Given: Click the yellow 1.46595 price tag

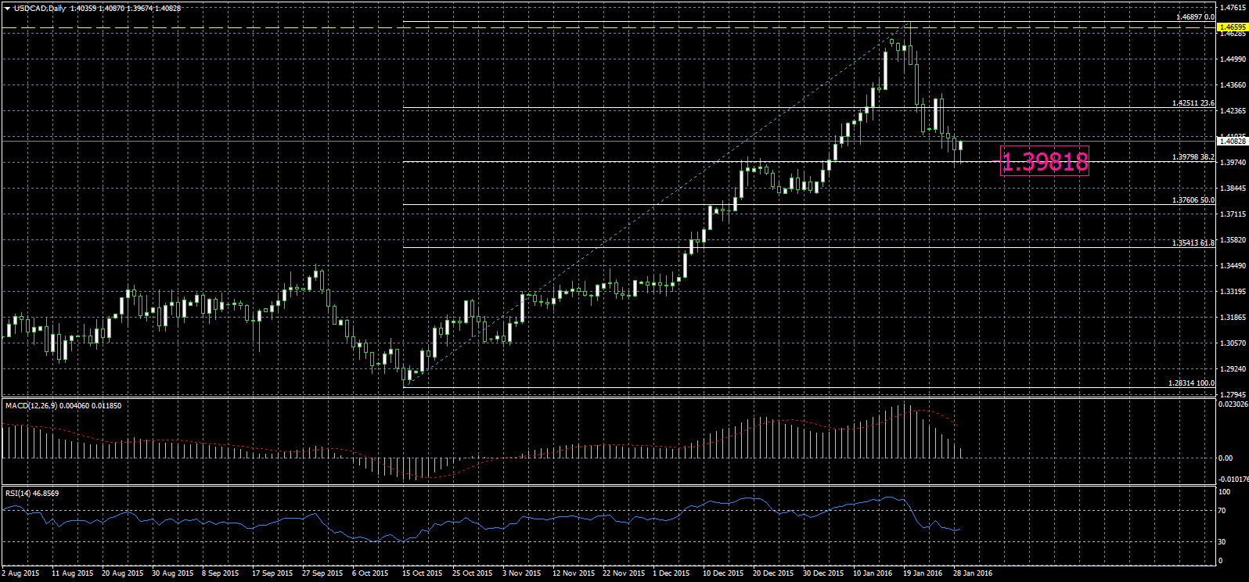Looking at the screenshot, I should [1232, 27].
